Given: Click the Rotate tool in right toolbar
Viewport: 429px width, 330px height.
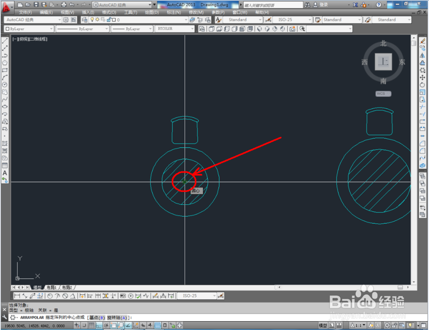Looking at the screenshot, I should [423, 85].
